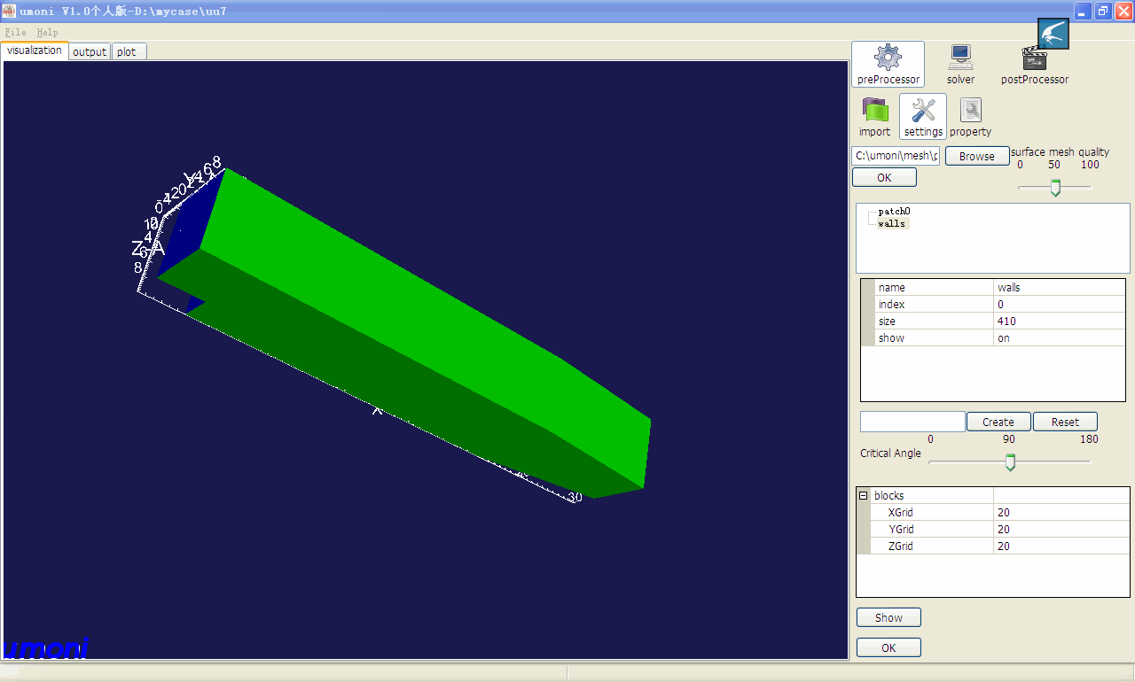Select walls in the patch tree
This screenshot has height=682, width=1135.
point(891,224)
